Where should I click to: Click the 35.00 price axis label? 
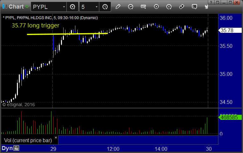226,74
